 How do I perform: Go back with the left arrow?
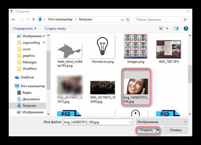(13, 20)
